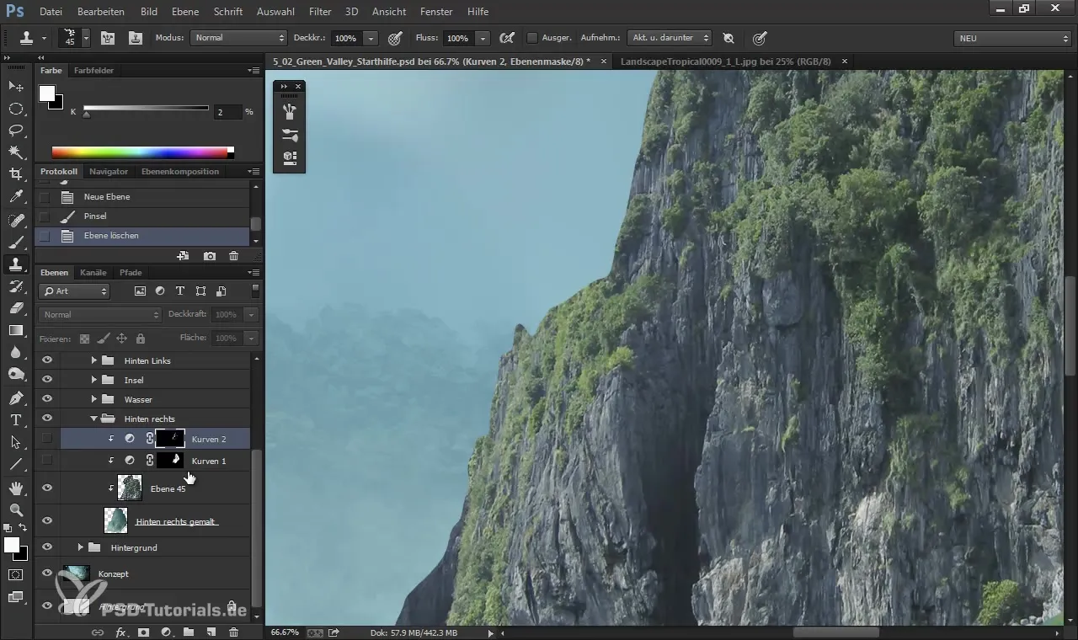Set history brush source for Pinsel state
Screen dimensions: 1078x640
(45, 216)
